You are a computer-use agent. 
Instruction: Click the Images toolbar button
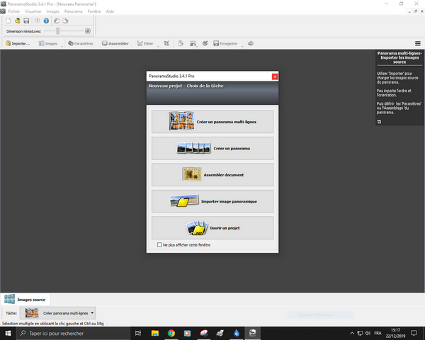[x=48, y=43]
